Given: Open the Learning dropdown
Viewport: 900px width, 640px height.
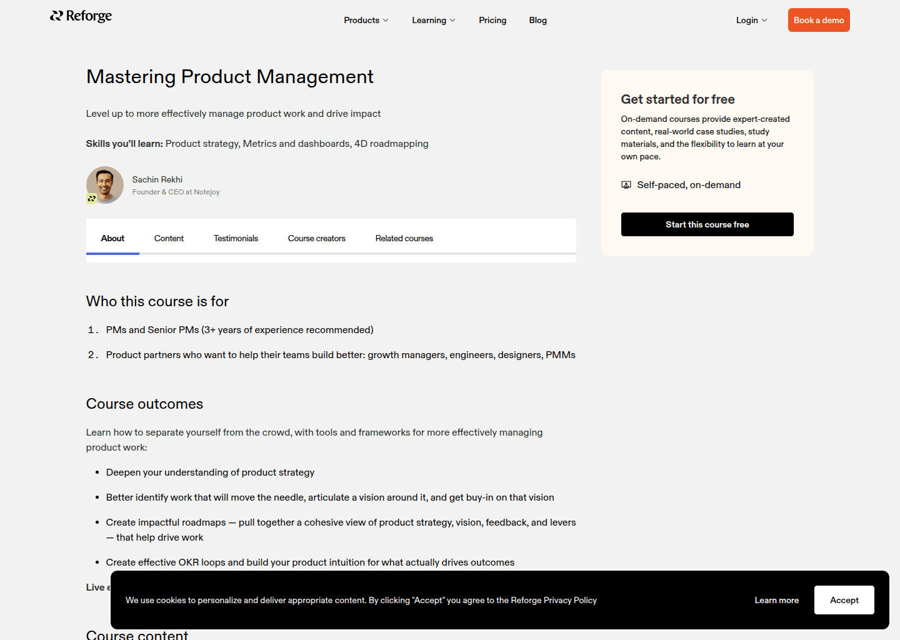Looking at the screenshot, I should [x=433, y=20].
